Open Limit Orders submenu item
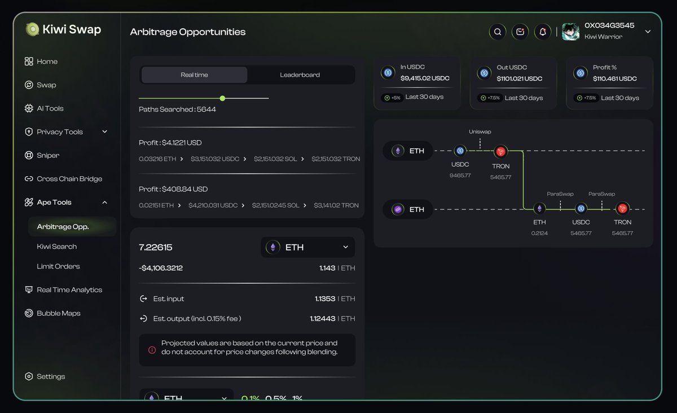The height and width of the screenshot is (413, 677). [x=58, y=266]
